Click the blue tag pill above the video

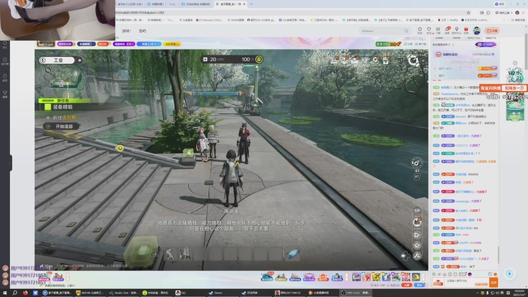coord(148,44)
